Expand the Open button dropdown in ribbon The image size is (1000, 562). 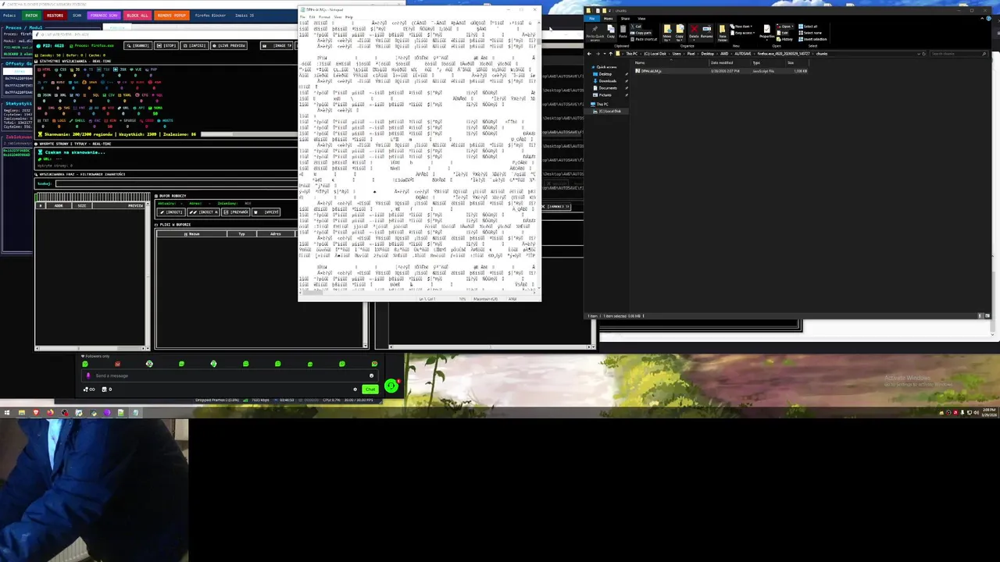click(x=792, y=27)
